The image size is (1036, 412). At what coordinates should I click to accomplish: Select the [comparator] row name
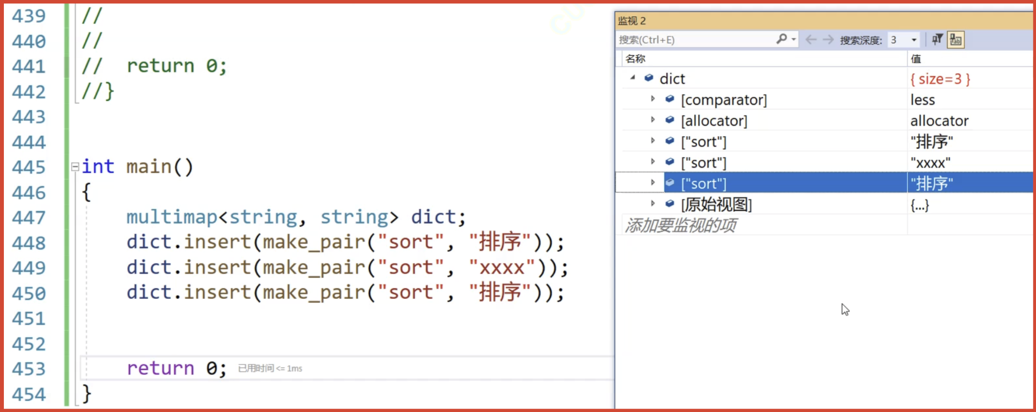(724, 100)
